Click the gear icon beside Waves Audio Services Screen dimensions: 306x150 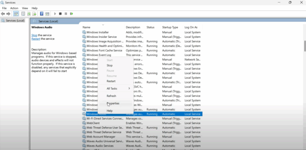pyautogui.click(x=84, y=146)
